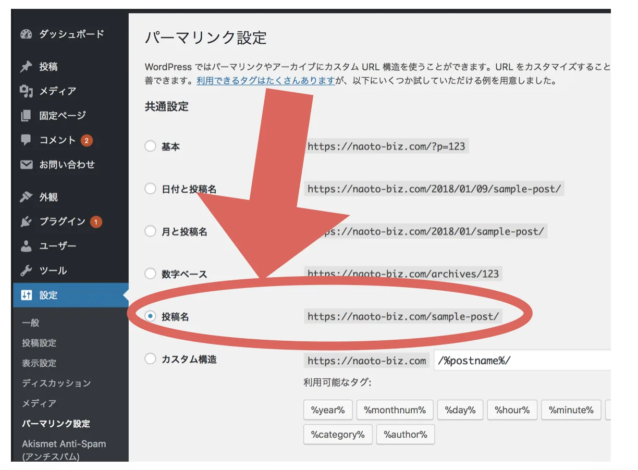
Task: Click the %category% tag button
Action: point(338,435)
